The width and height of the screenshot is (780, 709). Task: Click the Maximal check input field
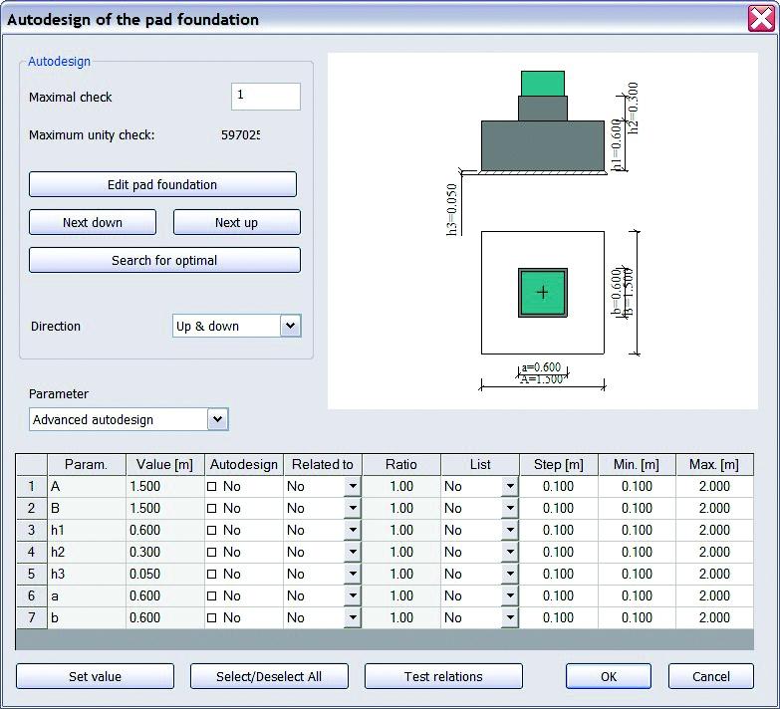click(265, 97)
